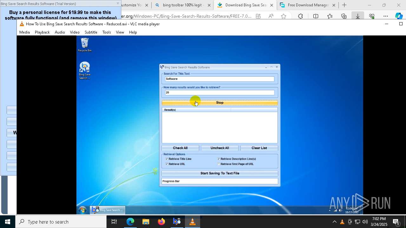Open the Windows Start menu

8,222
